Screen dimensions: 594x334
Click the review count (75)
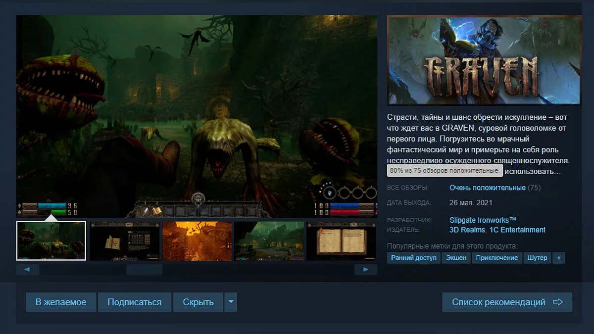tap(535, 188)
